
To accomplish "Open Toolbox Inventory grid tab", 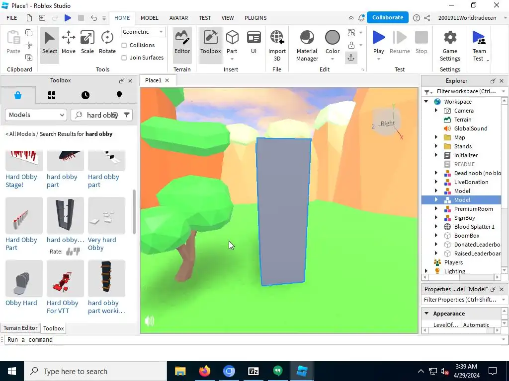I will pyautogui.click(x=52, y=95).
